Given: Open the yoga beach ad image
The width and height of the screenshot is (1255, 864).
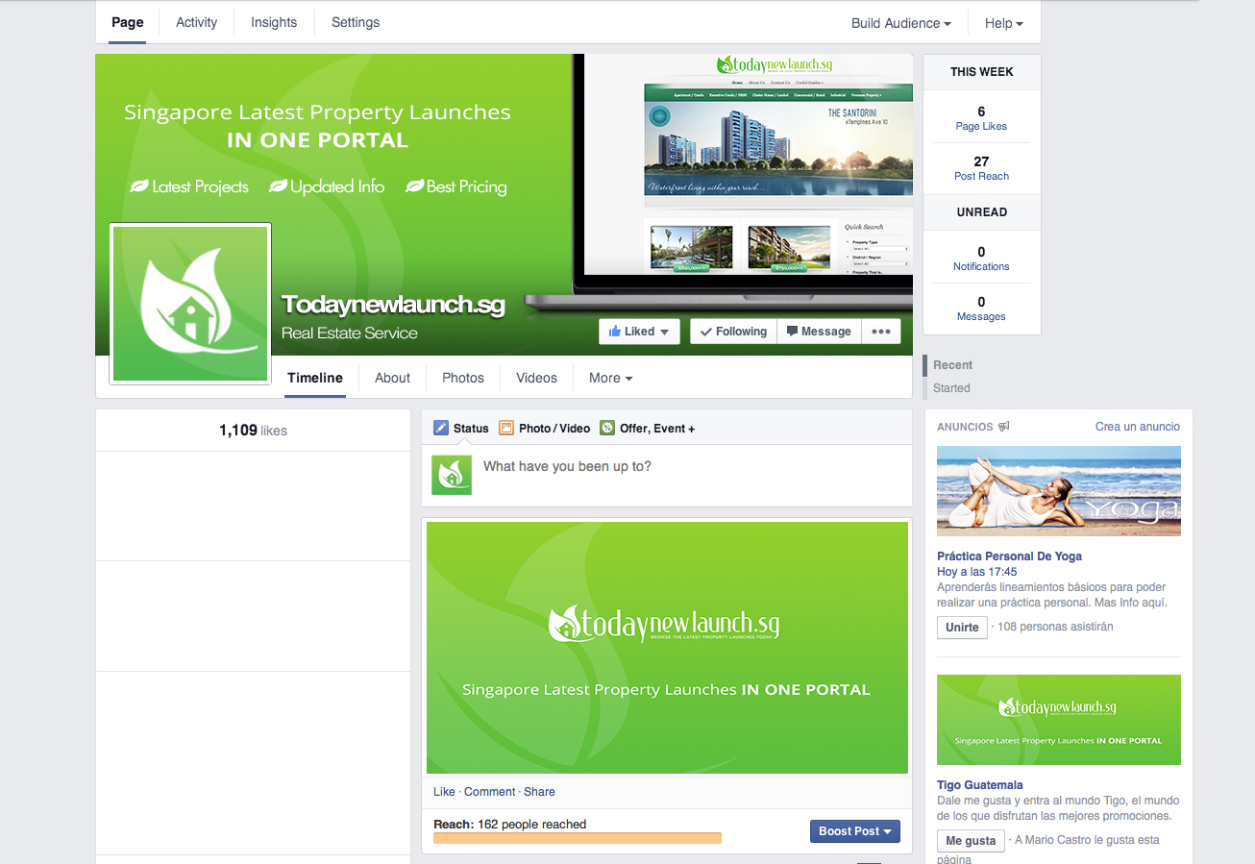Looking at the screenshot, I should pos(1059,491).
